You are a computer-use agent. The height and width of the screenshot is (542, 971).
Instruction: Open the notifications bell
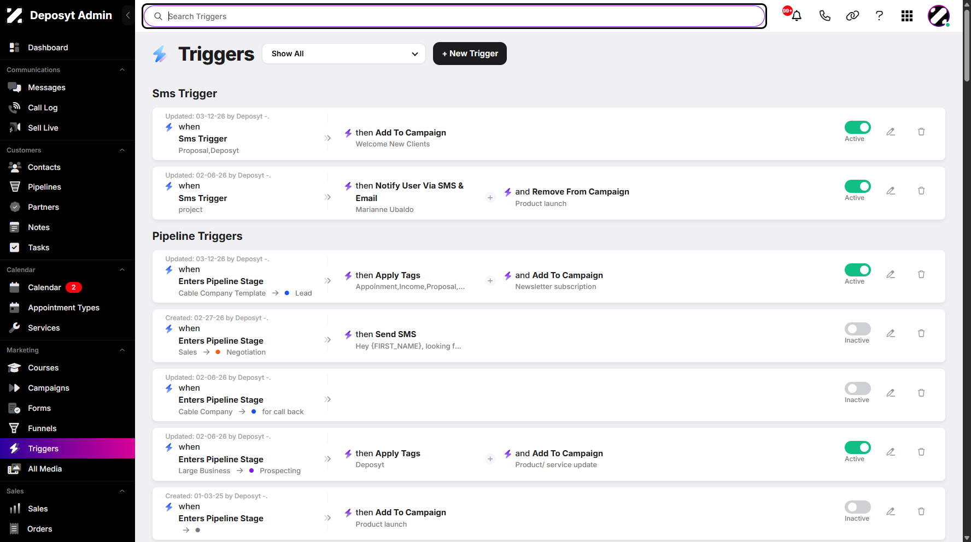pos(796,16)
